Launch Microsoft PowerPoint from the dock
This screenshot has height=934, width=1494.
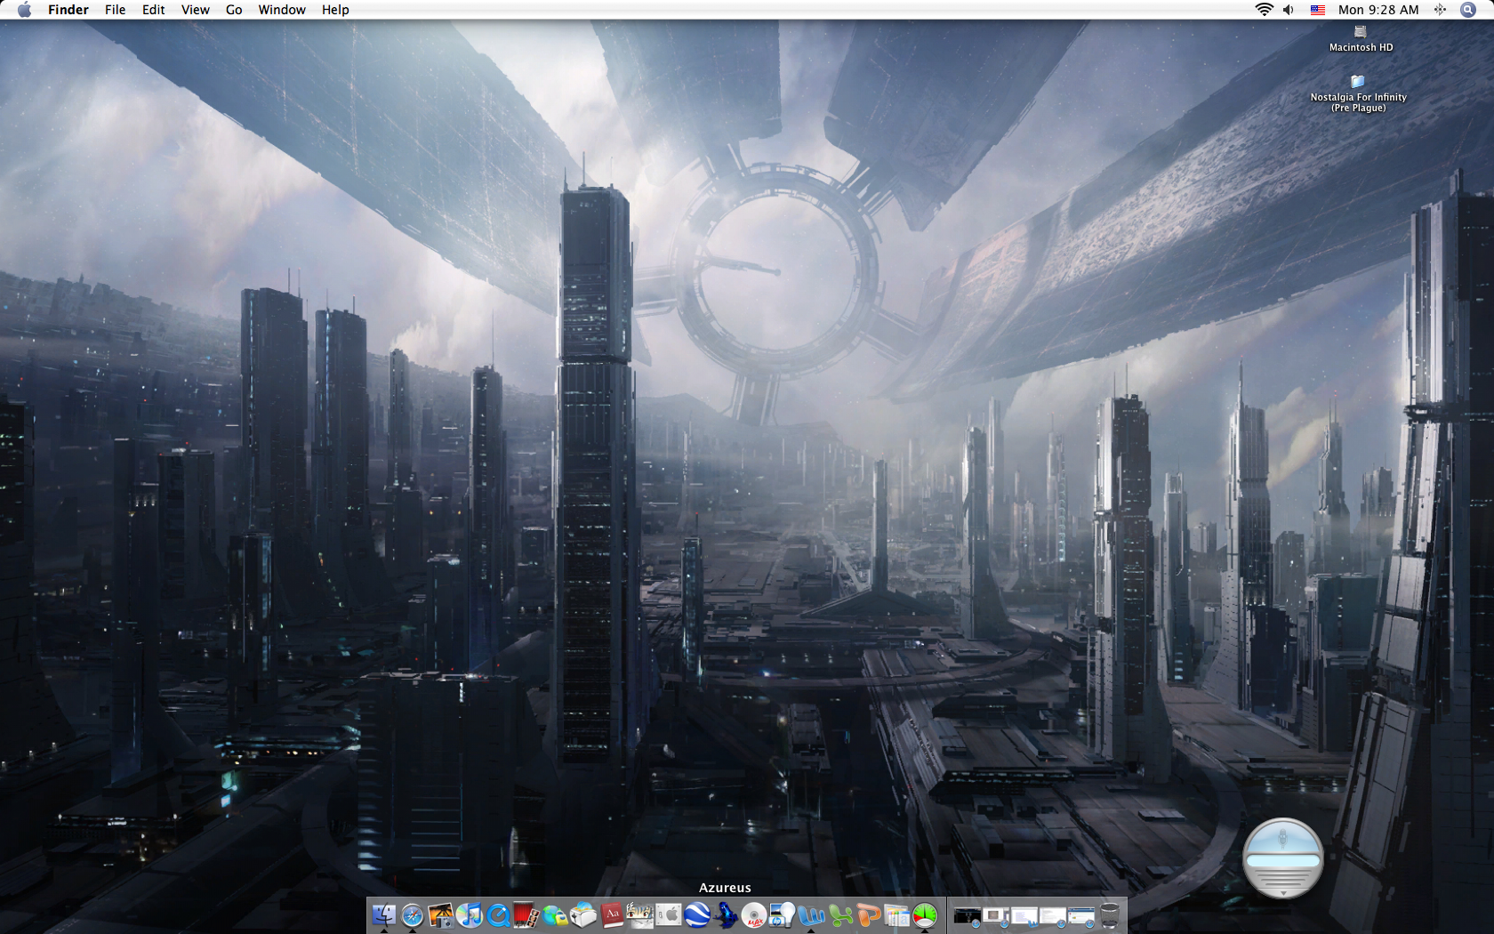868,914
